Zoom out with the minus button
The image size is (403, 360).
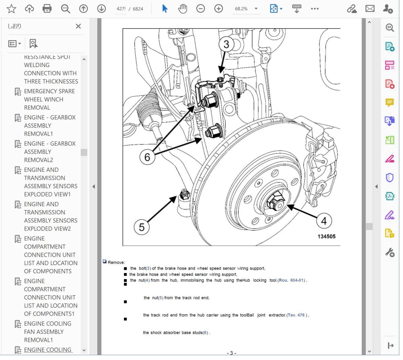pos(200,9)
